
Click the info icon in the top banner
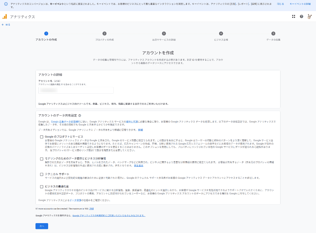(6, 4)
